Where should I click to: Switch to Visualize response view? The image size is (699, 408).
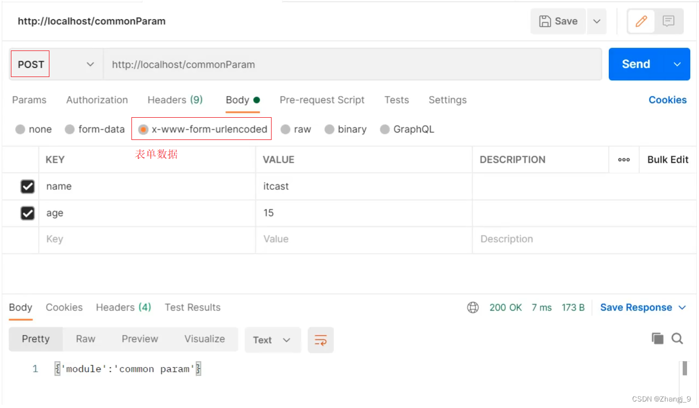click(x=205, y=339)
